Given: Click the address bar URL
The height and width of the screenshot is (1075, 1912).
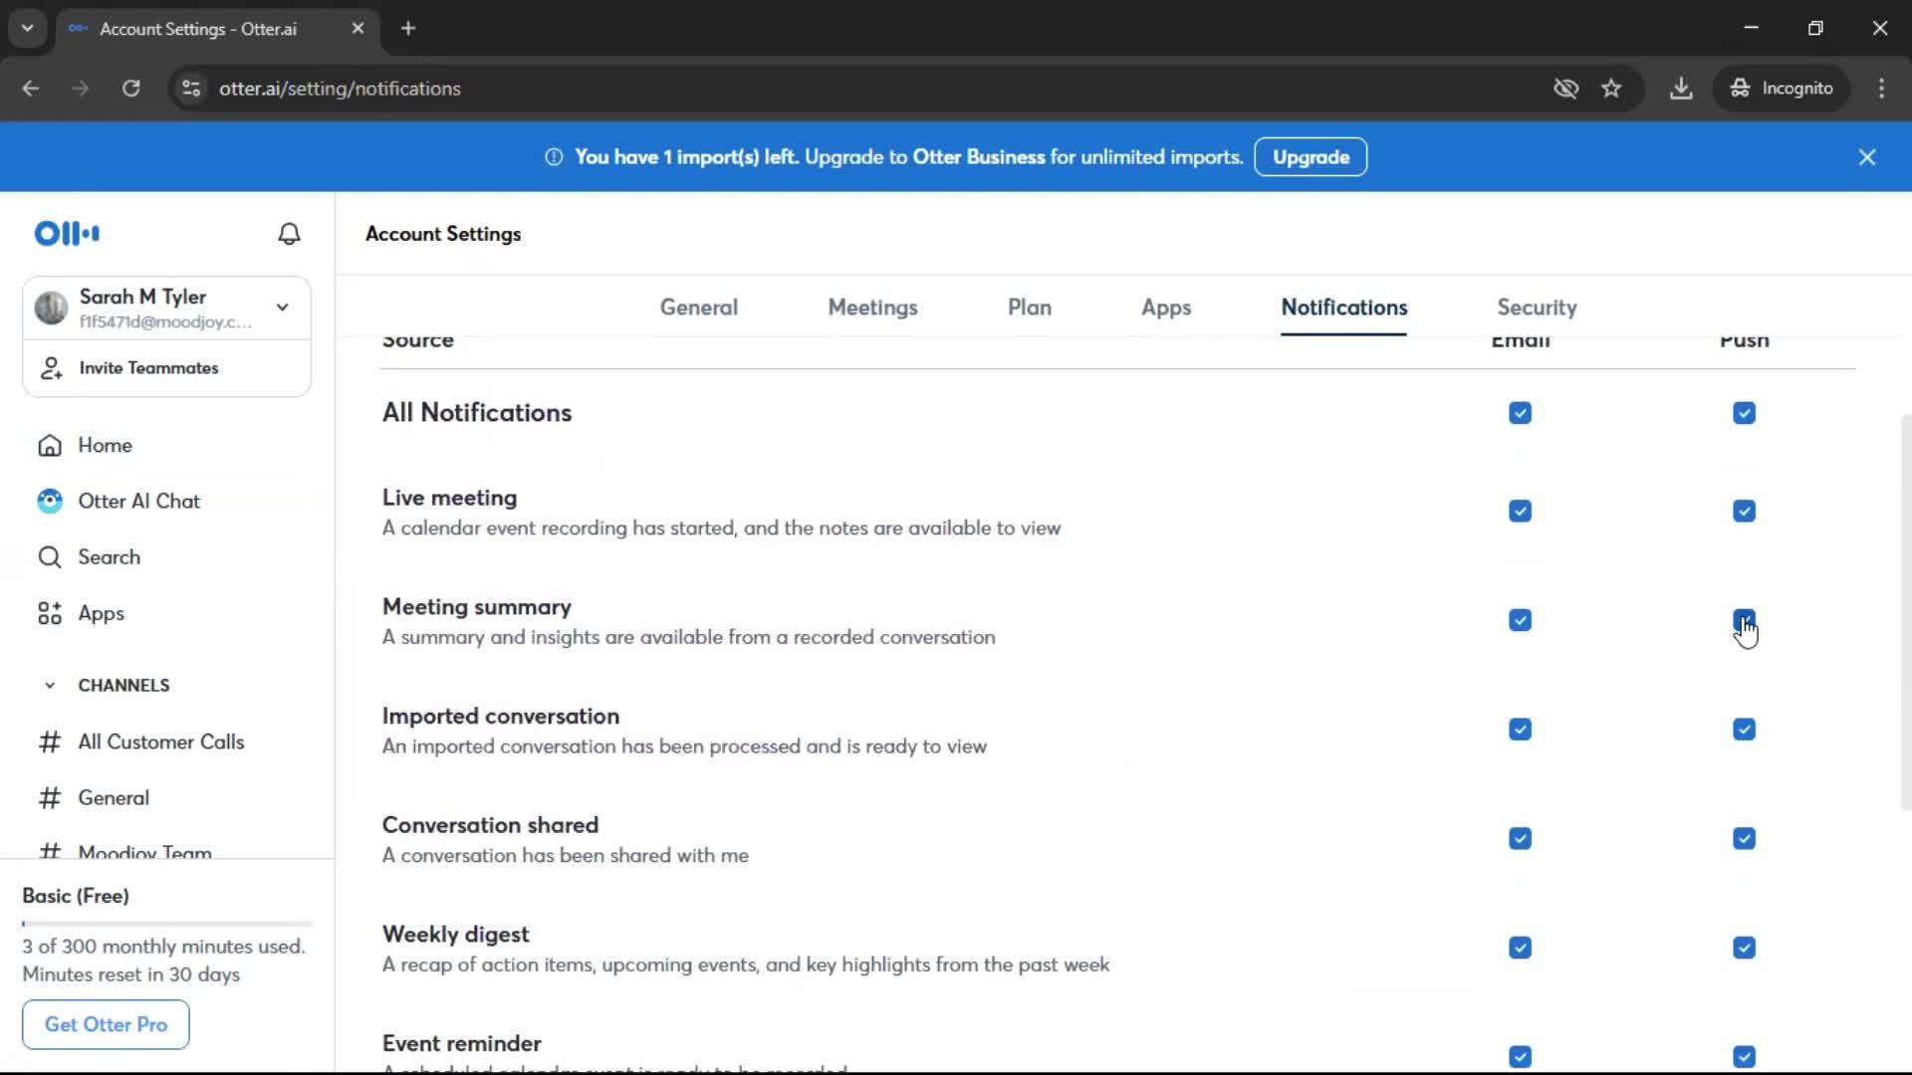Looking at the screenshot, I should (340, 89).
